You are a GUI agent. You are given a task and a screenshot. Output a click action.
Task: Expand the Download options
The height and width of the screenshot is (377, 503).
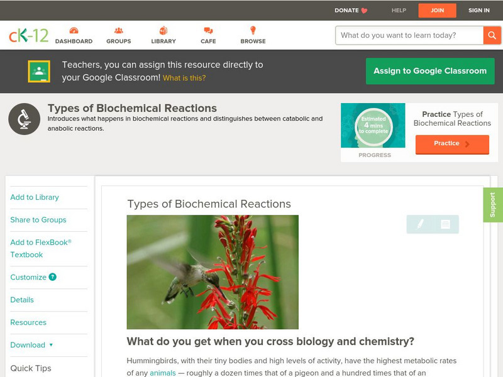pos(30,345)
